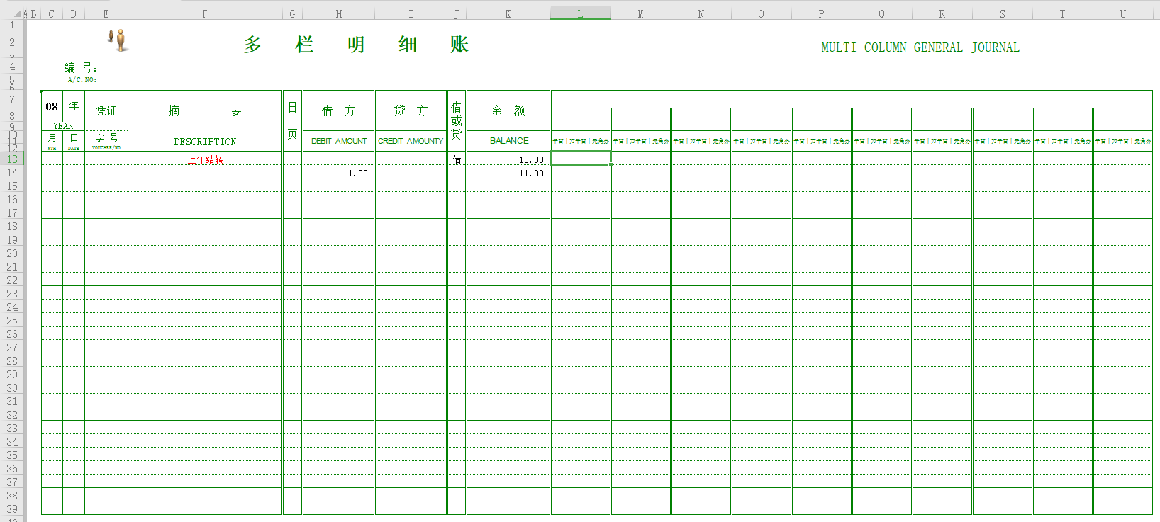Select column L header
1160x522 pixels.
(x=580, y=13)
